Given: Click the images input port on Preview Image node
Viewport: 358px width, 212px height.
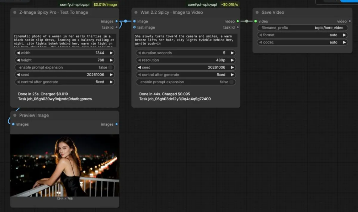Looking at the screenshot, I should tap(13, 124).
